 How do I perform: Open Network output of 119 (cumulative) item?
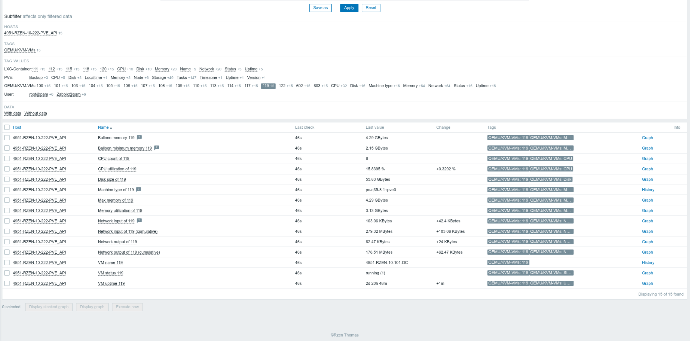click(x=129, y=252)
